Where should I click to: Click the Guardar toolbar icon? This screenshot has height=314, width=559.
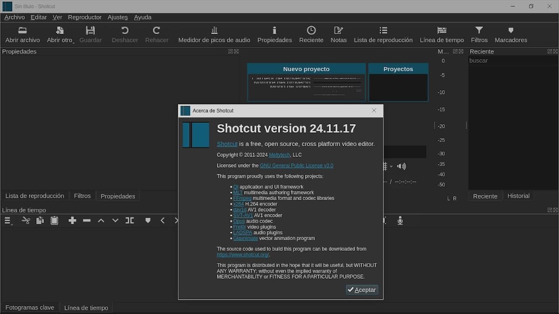(90, 31)
